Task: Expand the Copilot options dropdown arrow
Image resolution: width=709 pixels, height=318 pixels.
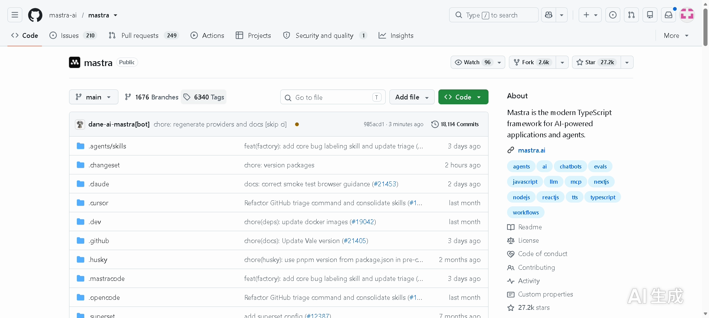Action: coord(562,15)
